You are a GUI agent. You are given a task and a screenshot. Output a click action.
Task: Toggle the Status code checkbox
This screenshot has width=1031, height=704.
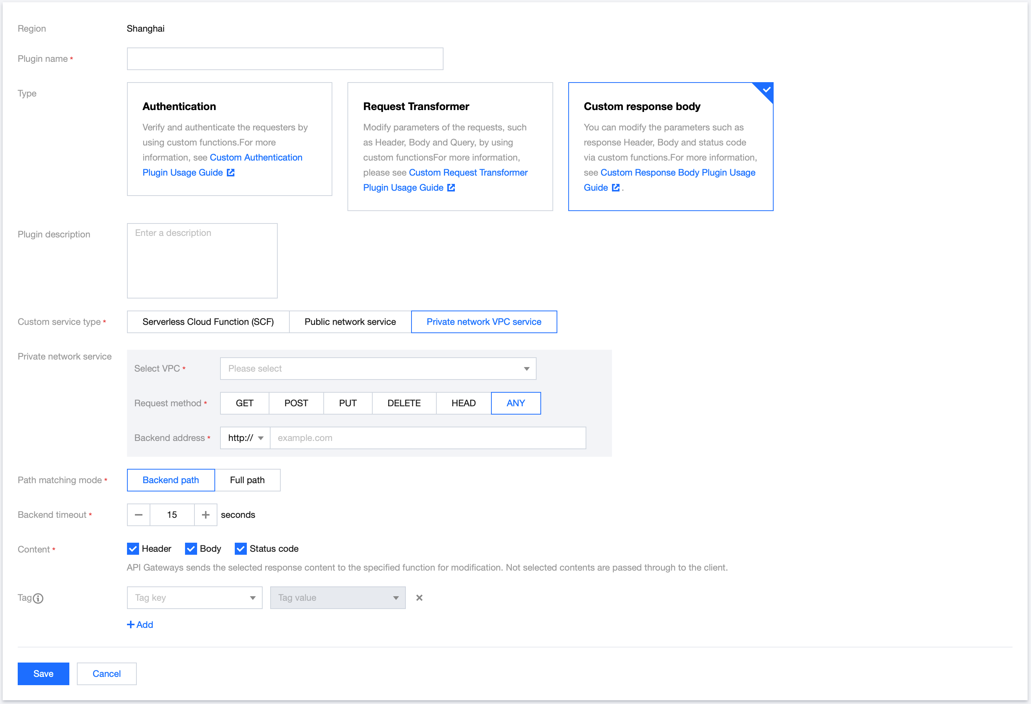(x=240, y=549)
